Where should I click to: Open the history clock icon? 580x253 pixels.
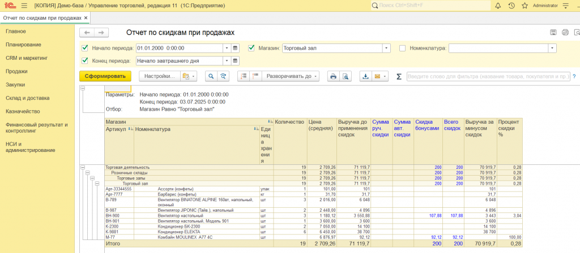[x=511, y=6]
